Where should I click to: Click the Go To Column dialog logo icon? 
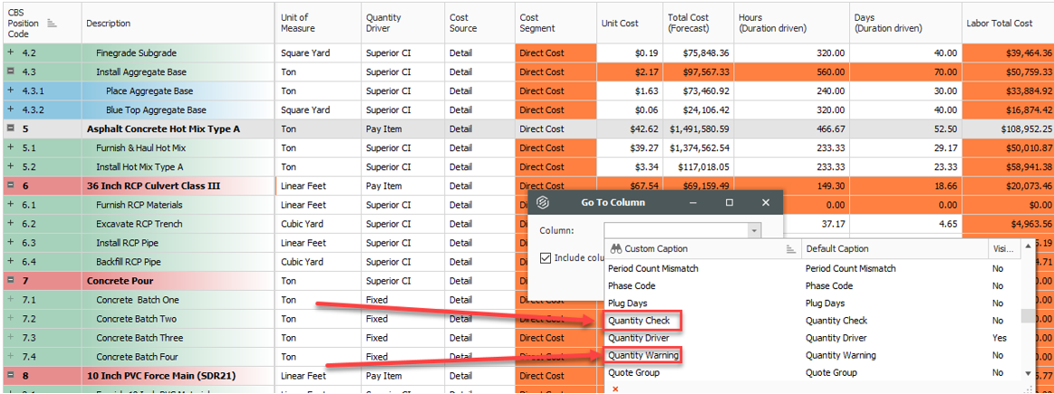coord(544,202)
